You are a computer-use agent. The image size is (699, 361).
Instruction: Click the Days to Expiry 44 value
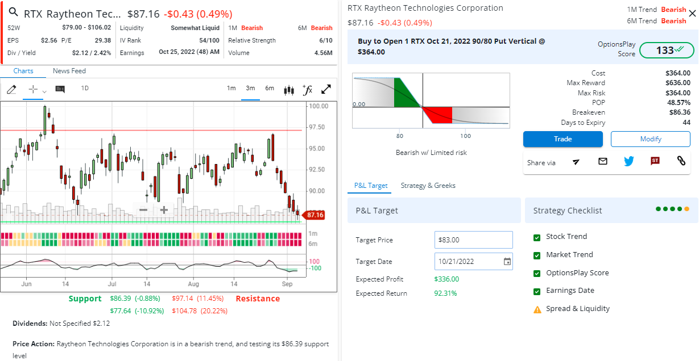pyautogui.click(x=686, y=123)
